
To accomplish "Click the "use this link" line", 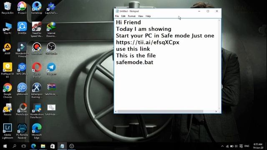I will tap(133, 49).
